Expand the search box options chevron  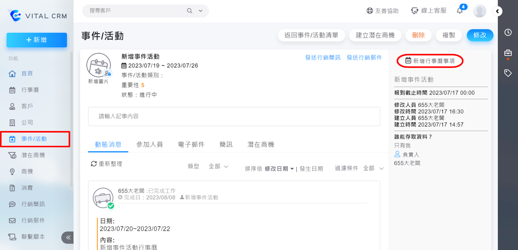tap(201, 11)
